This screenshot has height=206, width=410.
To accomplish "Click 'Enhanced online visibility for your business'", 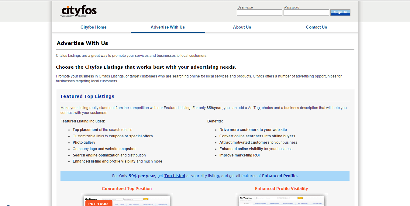I will click(x=256, y=149).
